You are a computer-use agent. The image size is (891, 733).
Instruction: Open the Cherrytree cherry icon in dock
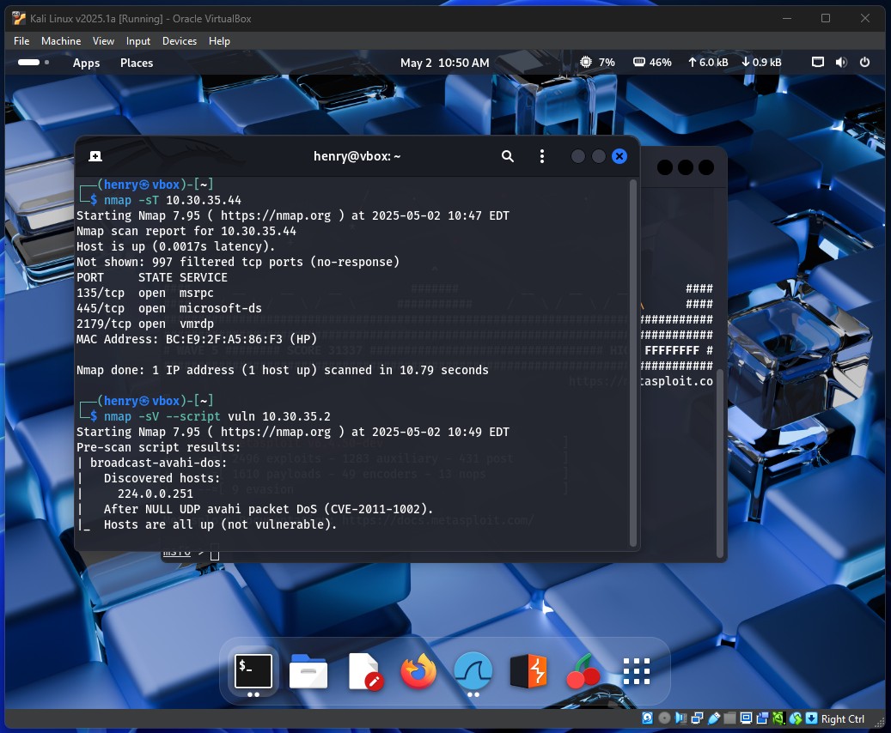583,671
